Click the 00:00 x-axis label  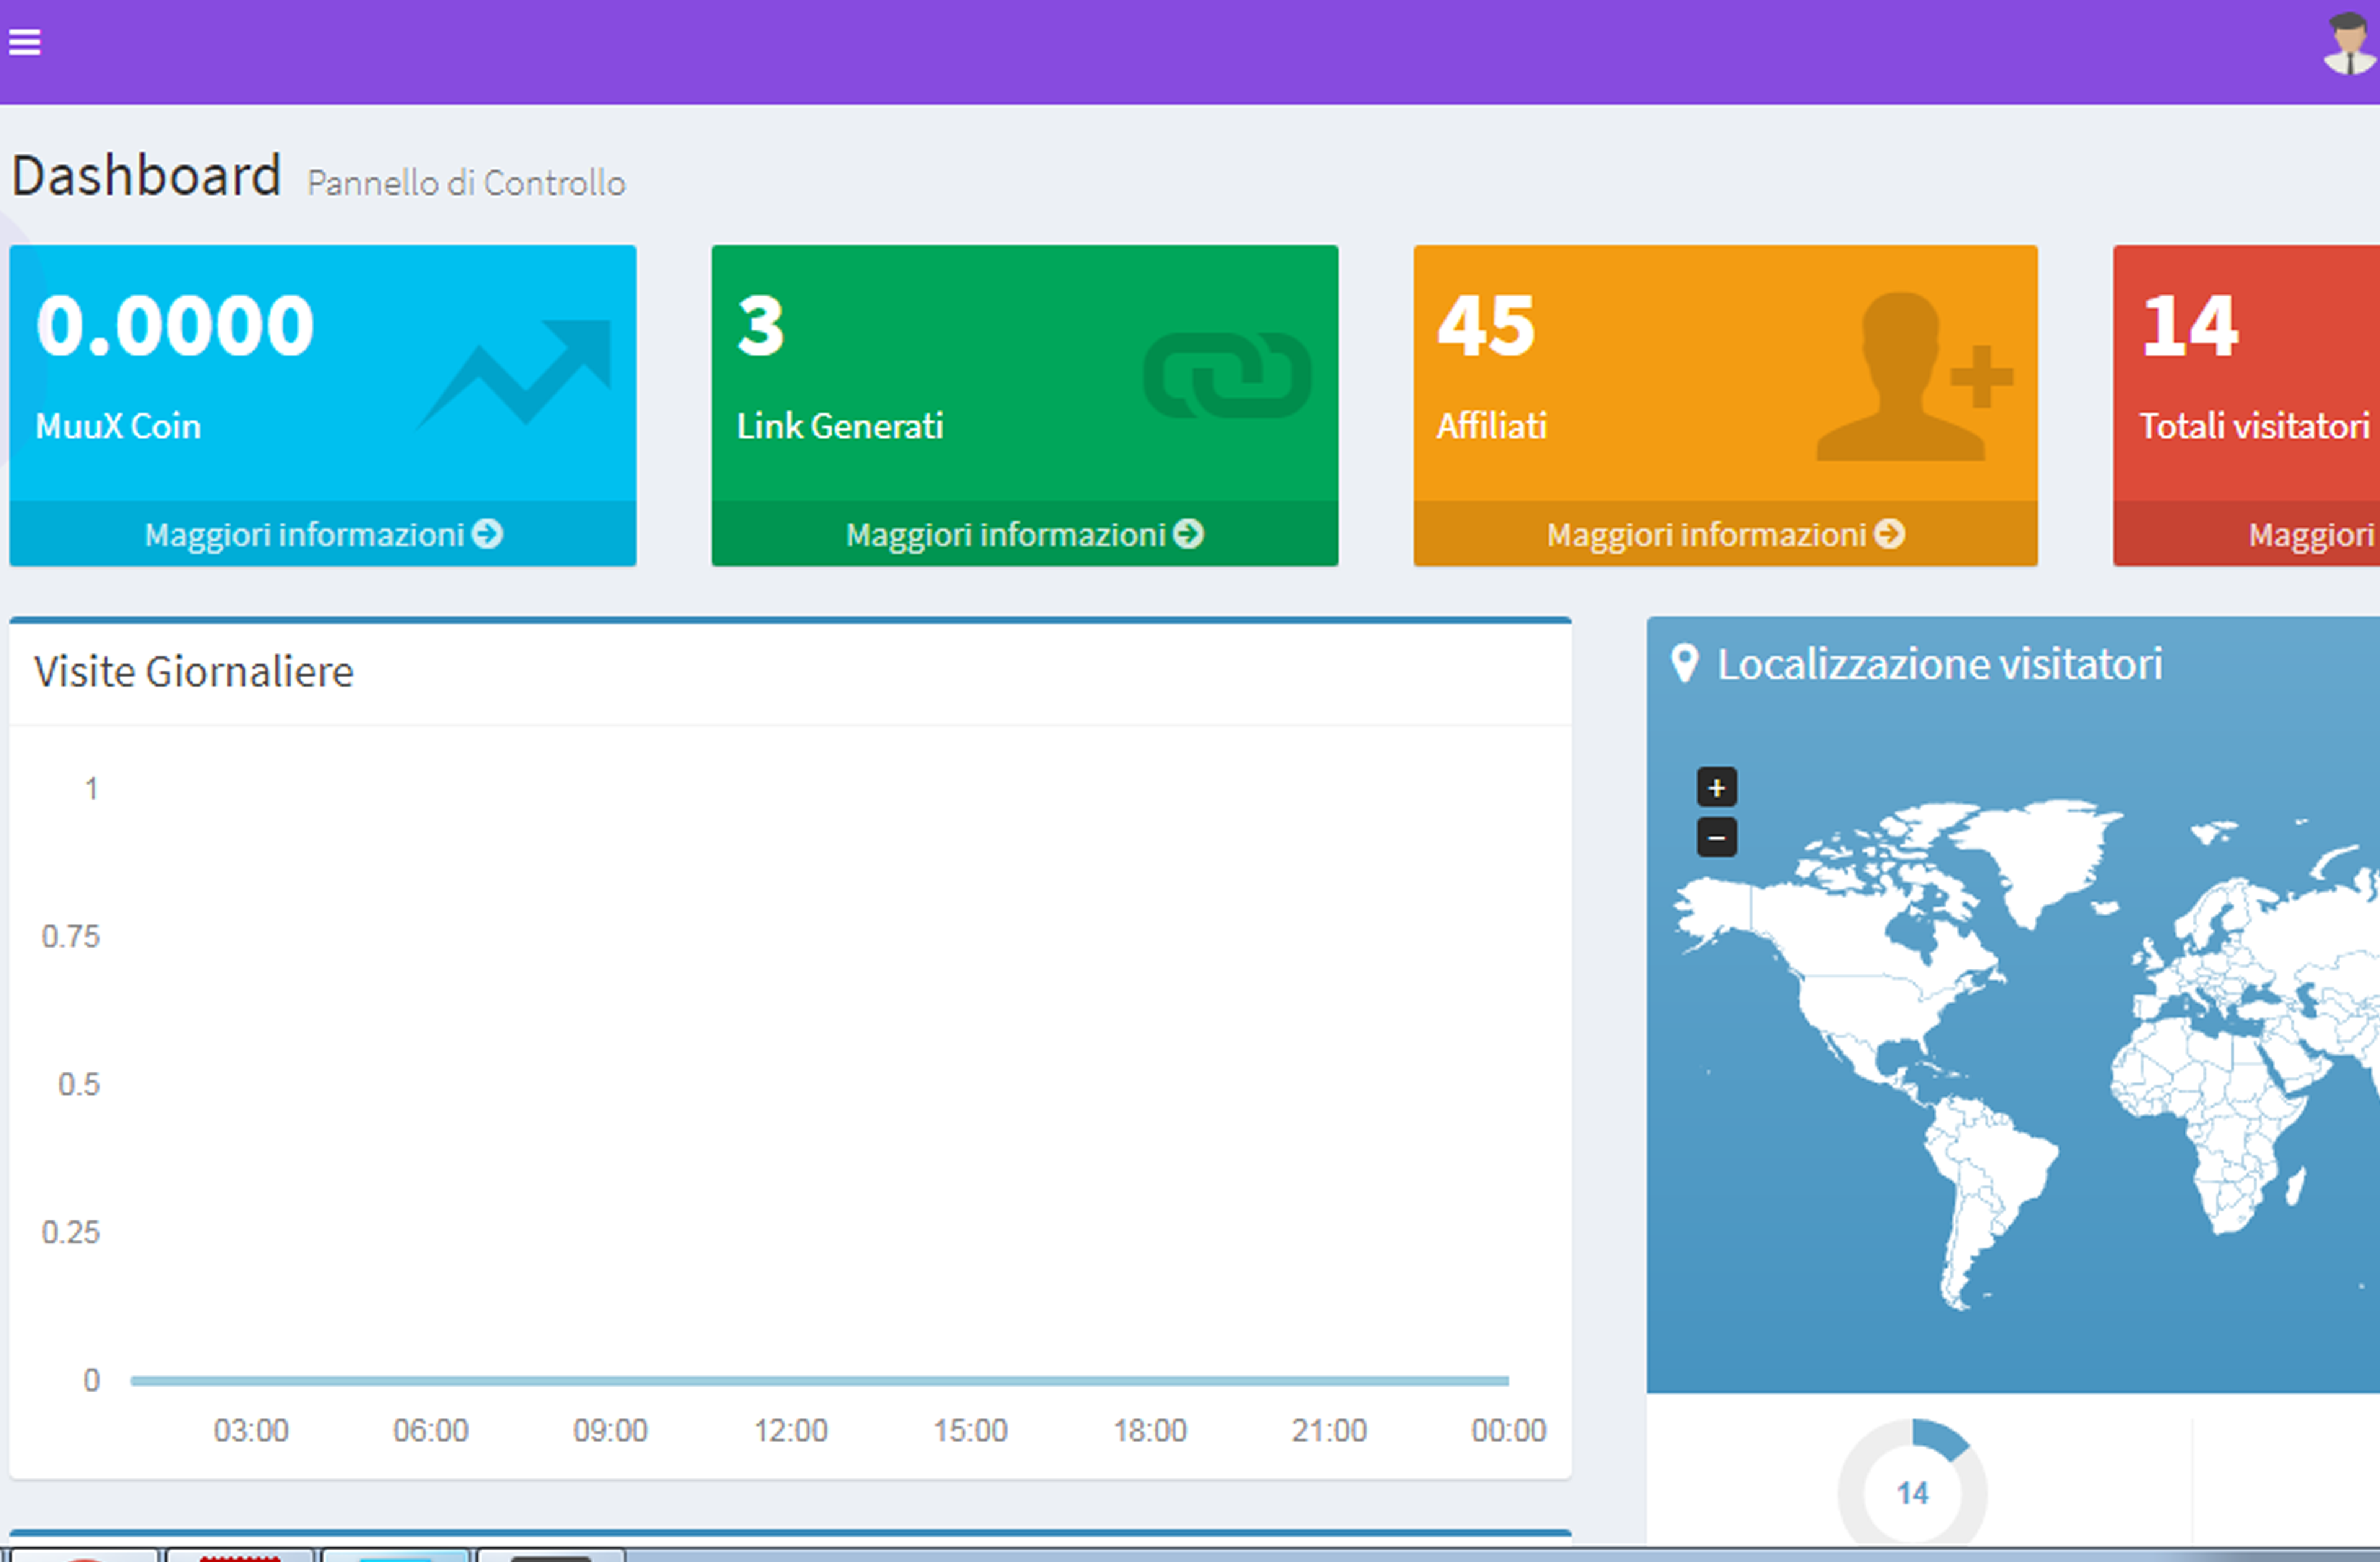pos(1509,1431)
